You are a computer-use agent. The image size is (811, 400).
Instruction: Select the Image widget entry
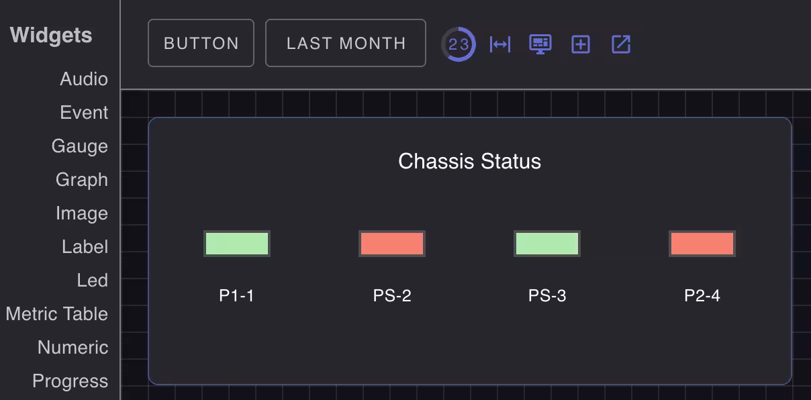82,213
